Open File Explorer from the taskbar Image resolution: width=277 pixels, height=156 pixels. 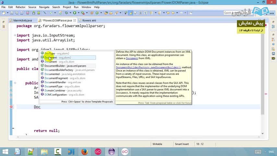(x=44, y=151)
